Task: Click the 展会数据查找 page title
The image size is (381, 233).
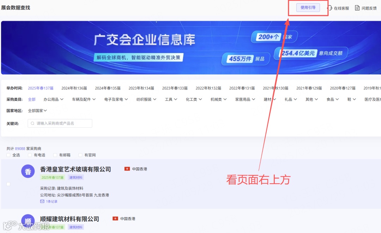Action: (x=16, y=7)
